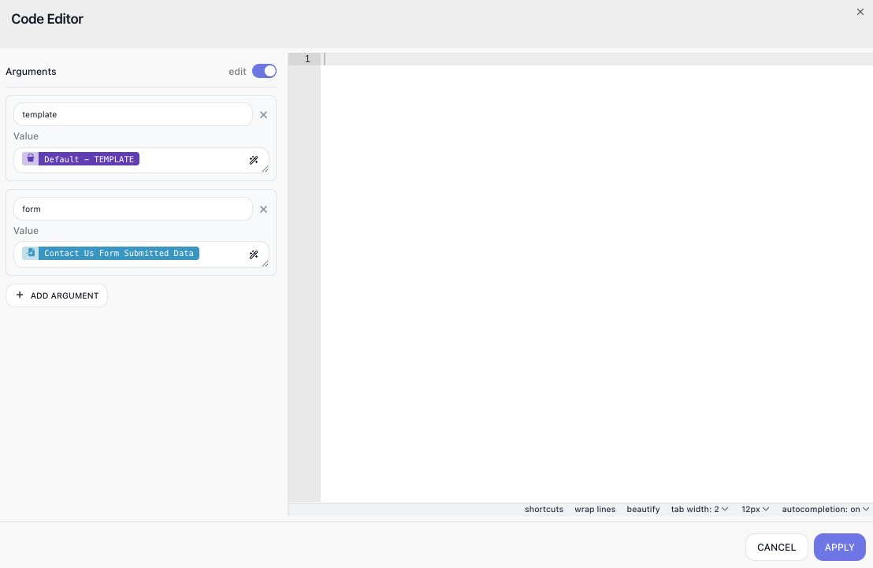The height and width of the screenshot is (568, 873).
Task: Remove the form argument
Action: (x=263, y=210)
